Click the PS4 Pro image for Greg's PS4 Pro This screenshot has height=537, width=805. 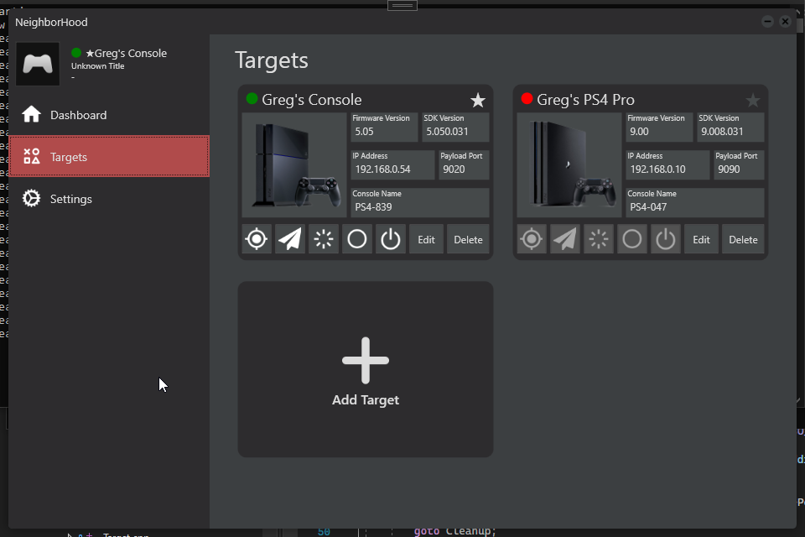point(569,165)
